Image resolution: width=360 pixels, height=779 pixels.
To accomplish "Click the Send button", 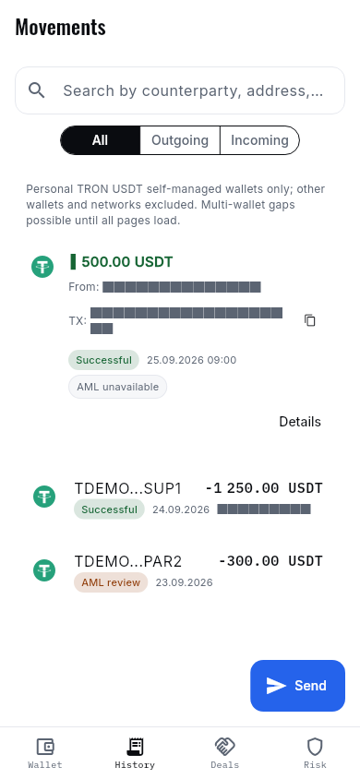I will 297,686.
